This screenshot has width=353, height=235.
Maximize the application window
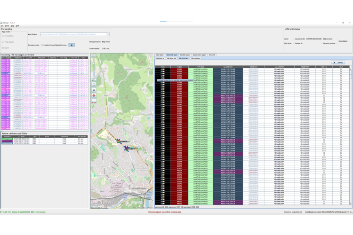(x=343, y=23)
